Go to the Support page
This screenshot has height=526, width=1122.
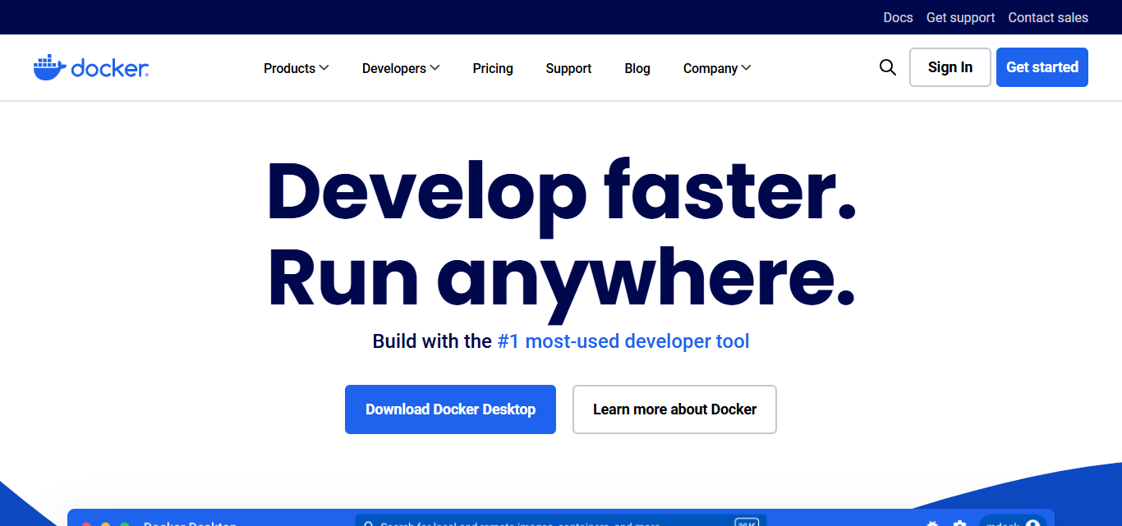point(568,68)
